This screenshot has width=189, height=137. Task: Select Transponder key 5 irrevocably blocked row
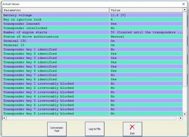click(93, 101)
